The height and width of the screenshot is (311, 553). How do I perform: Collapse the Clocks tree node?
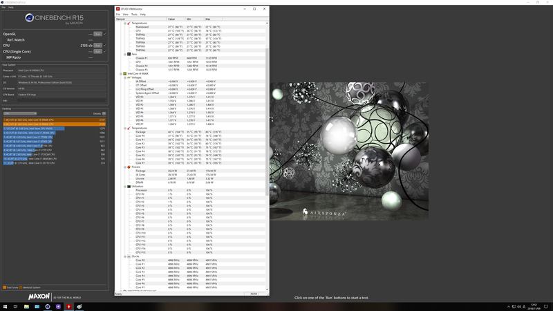pos(125,256)
